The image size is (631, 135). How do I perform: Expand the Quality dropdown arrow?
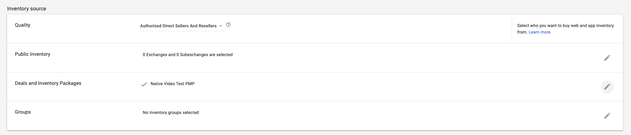tap(220, 26)
